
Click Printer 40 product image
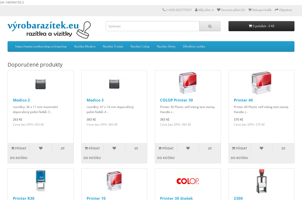261,83
